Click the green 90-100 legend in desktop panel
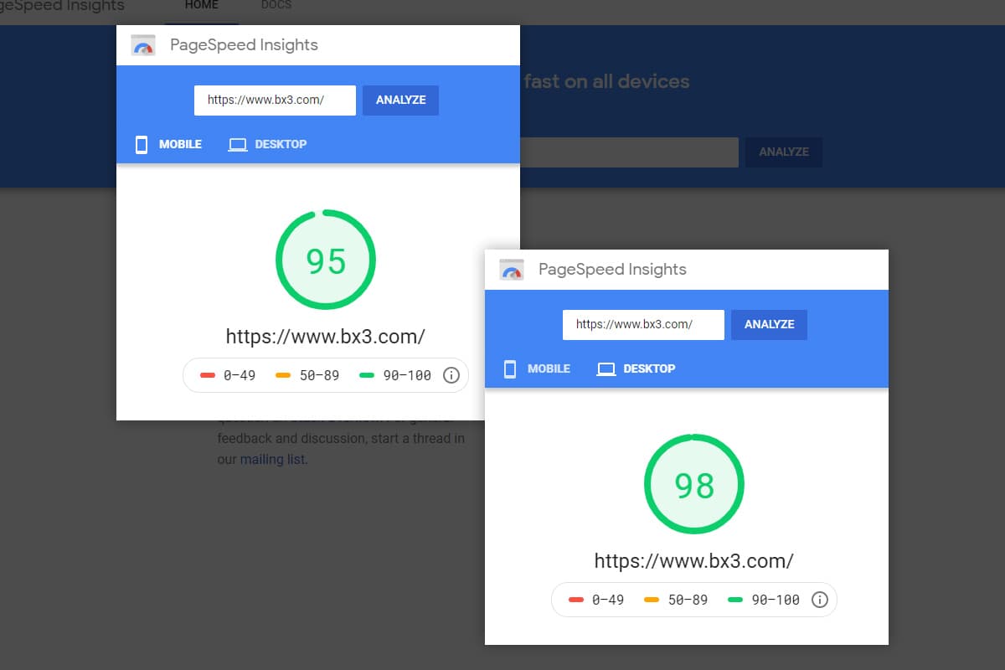Viewport: 1005px width, 670px height. [764, 600]
